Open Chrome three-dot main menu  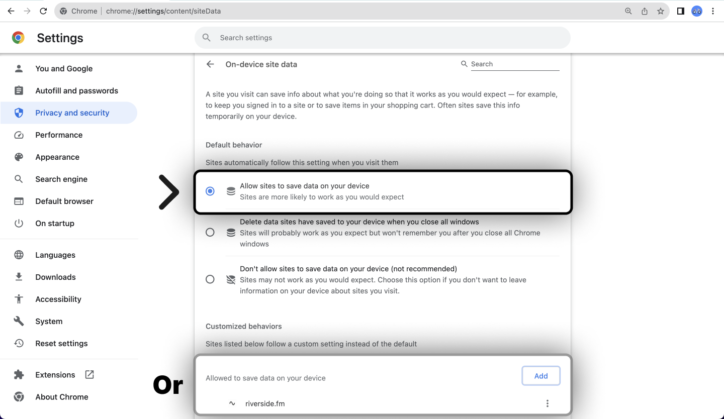(x=713, y=11)
